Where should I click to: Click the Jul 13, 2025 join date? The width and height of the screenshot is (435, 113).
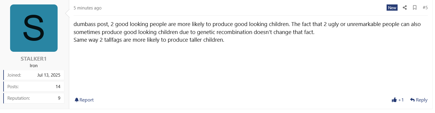49,75
